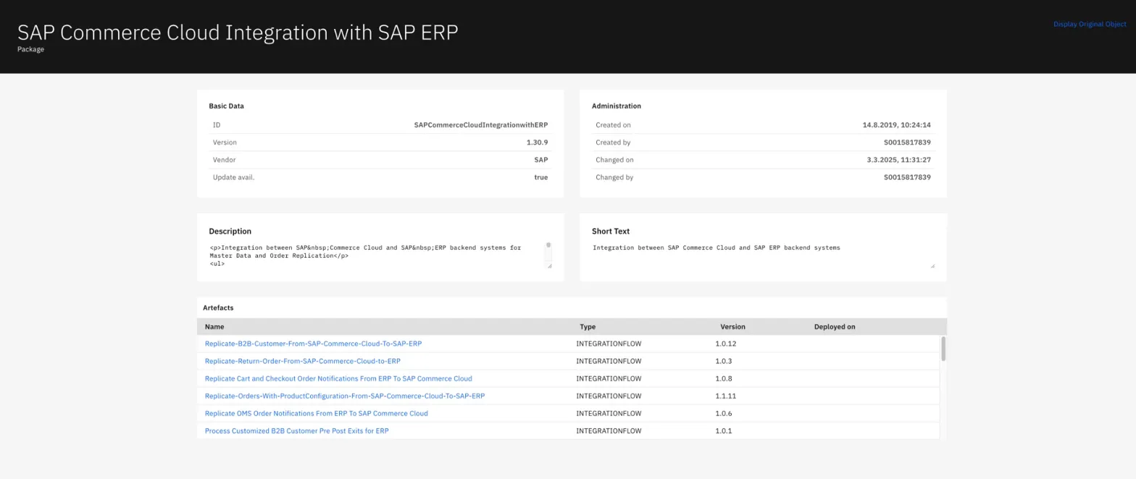The image size is (1136, 479).
Task: Open the Replicate-B2B-Customer-From-SAP-Commerce-Cloud-To-SAP-ERP artefact
Action: click(x=313, y=344)
